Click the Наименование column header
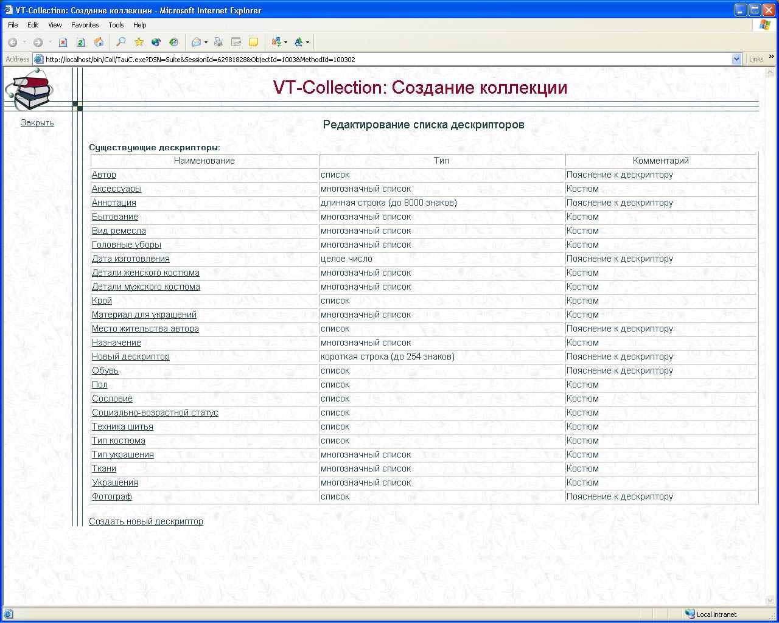 coord(204,161)
